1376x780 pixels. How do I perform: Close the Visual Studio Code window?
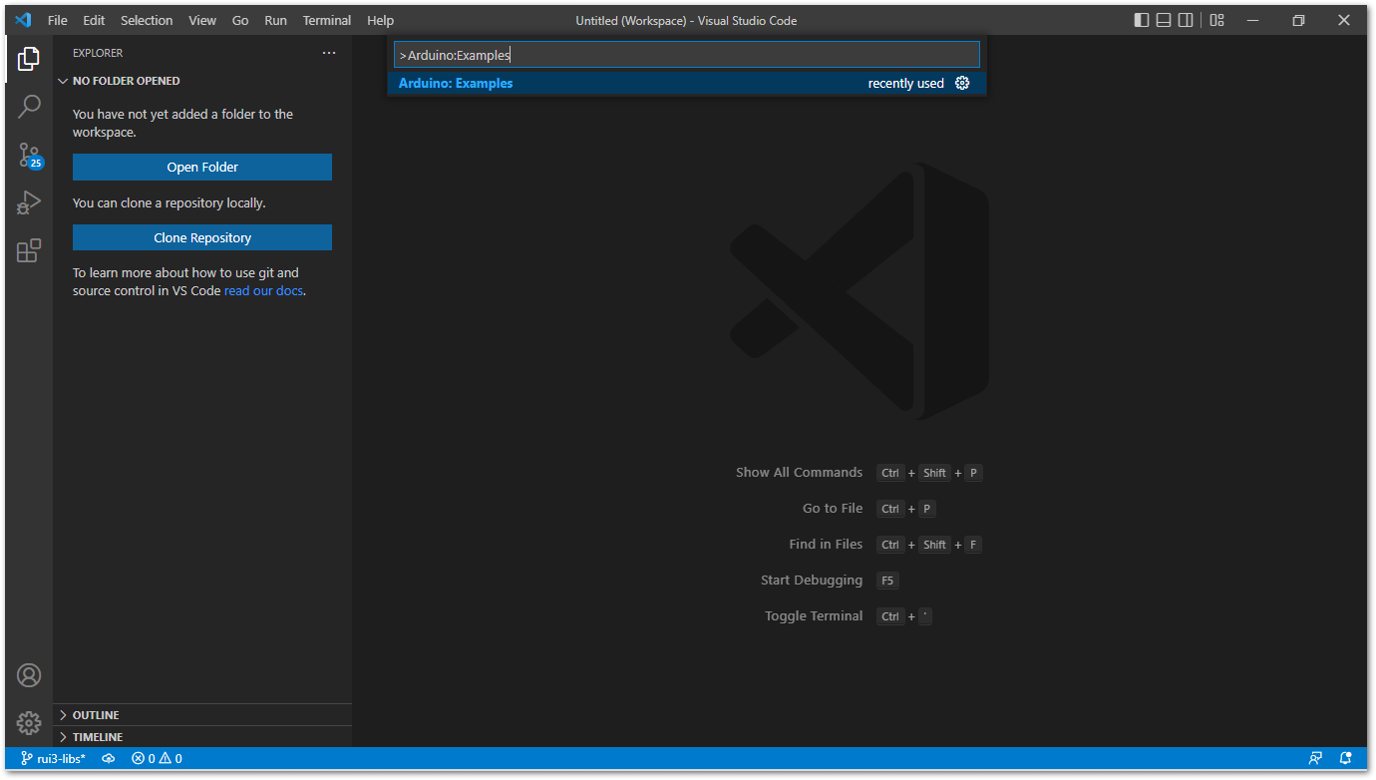coord(1344,20)
